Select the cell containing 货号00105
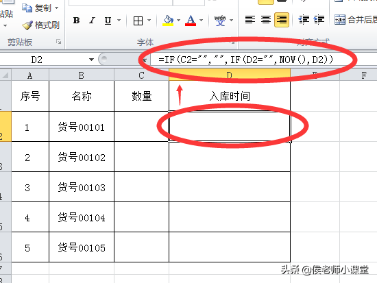 coord(82,247)
